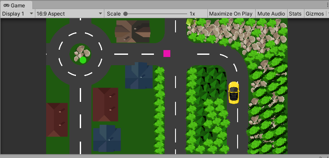The width and height of the screenshot is (329, 158).
Task: Click the magenta square marker
Action: [x=167, y=54]
